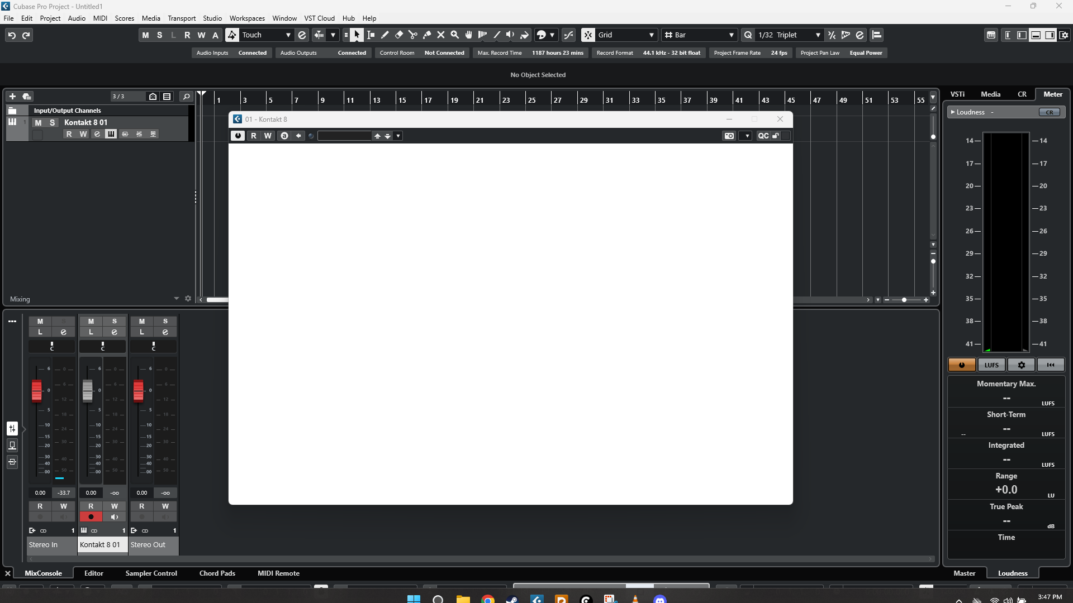Select the Object Selection arrow tool
Screen dimensions: 1073x603
tap(357, 35)
